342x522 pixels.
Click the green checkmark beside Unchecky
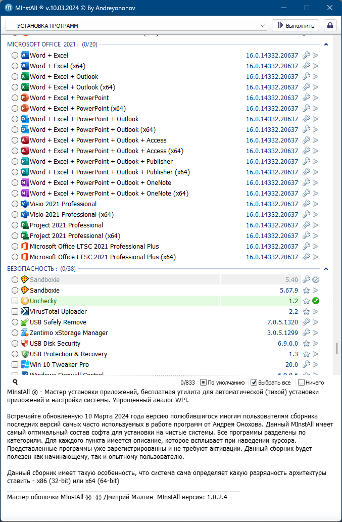pos(316,301)
